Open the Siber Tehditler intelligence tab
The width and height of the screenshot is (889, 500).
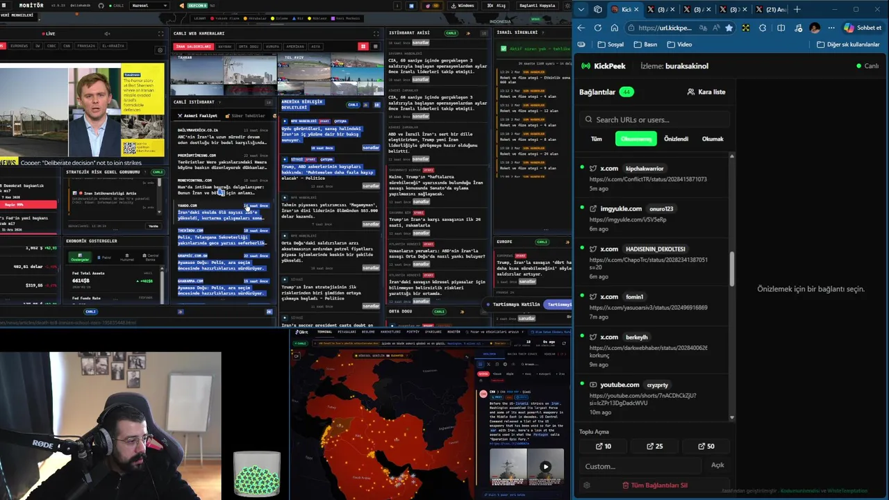(244, 116)
